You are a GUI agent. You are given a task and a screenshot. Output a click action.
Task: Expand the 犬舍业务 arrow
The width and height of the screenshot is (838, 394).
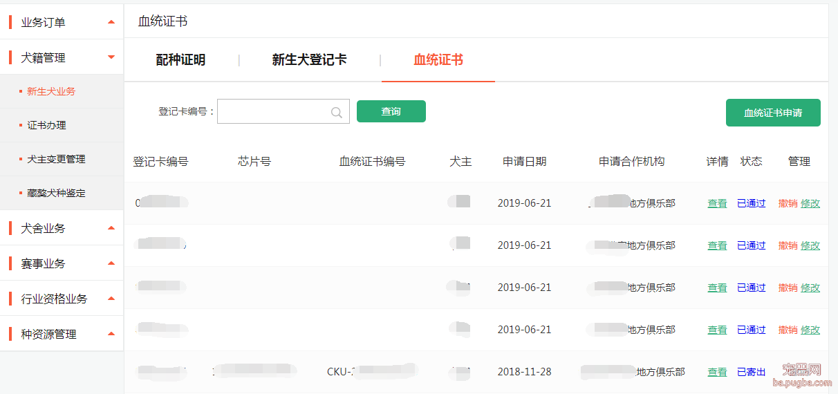111,228
